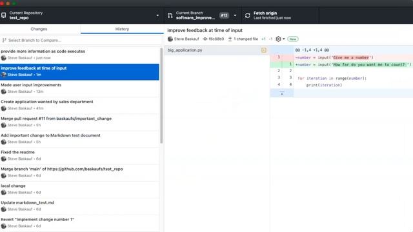Viewport: 413px width, 232px height.
Task: Click the hunk header '@@ -1,4 +1,4 @@'
Action: pyautogui.click(x=312, y=50)
